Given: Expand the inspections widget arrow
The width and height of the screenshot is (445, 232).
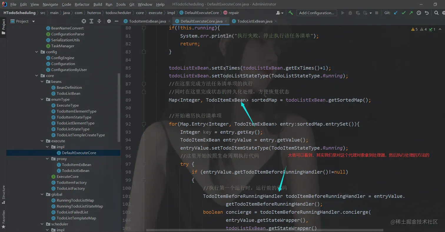Looking at the screenshot, I should 440,29.
